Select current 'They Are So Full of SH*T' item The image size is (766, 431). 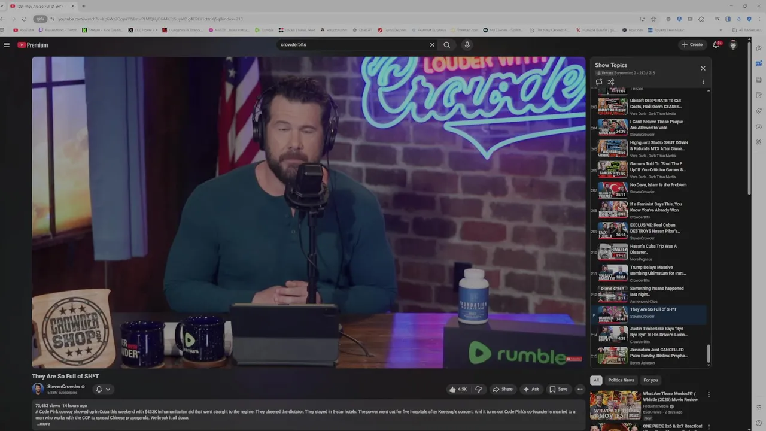[649, 315]
